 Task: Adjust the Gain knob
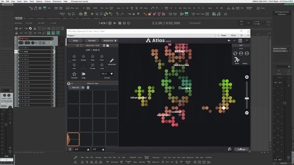74,57
